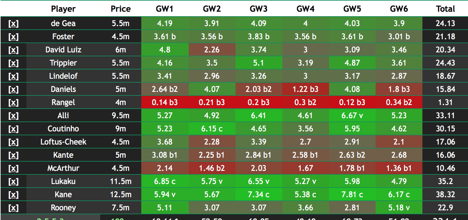Viewport: 468px width, 220px height.
Task: Select the GW6 column header
Action: pyautogui.click(x=399, y=9)
